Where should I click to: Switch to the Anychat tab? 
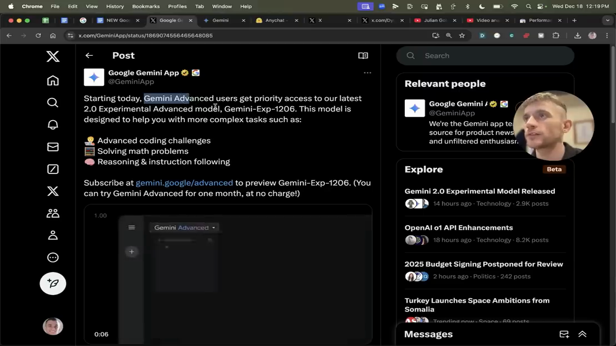[x=275, y=20]
